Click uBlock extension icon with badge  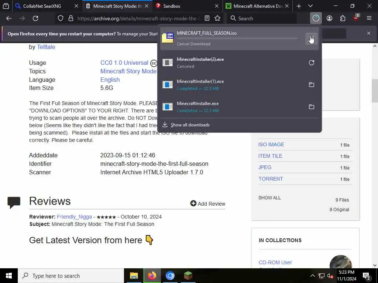[x=356, y=18]
